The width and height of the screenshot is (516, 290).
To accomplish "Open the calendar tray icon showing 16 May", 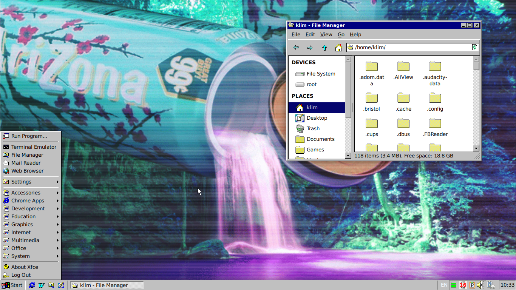I will [463, 285].
